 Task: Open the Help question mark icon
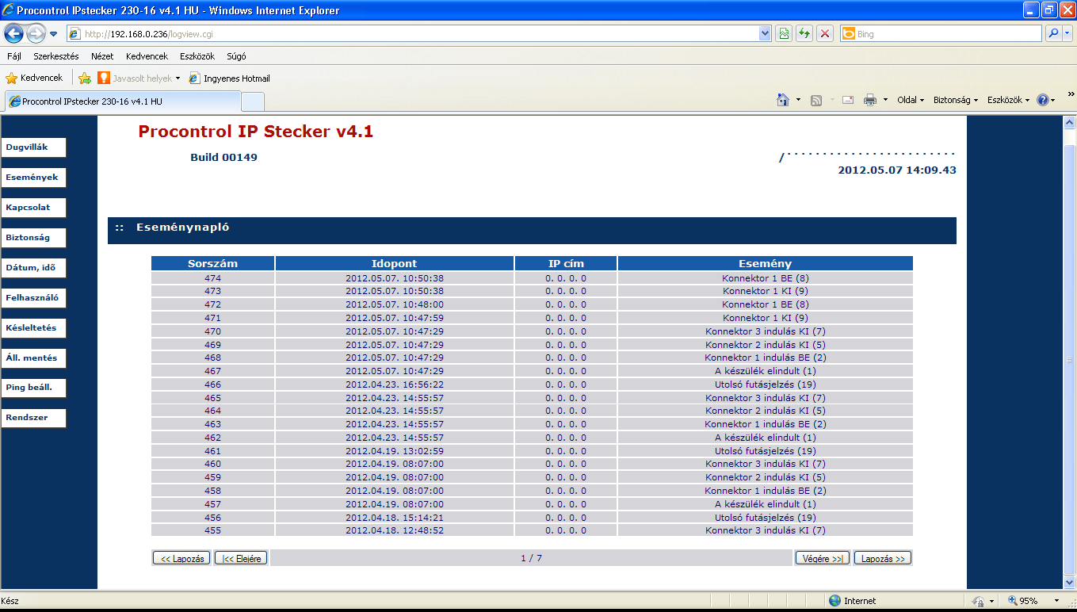pos(1042,100)
